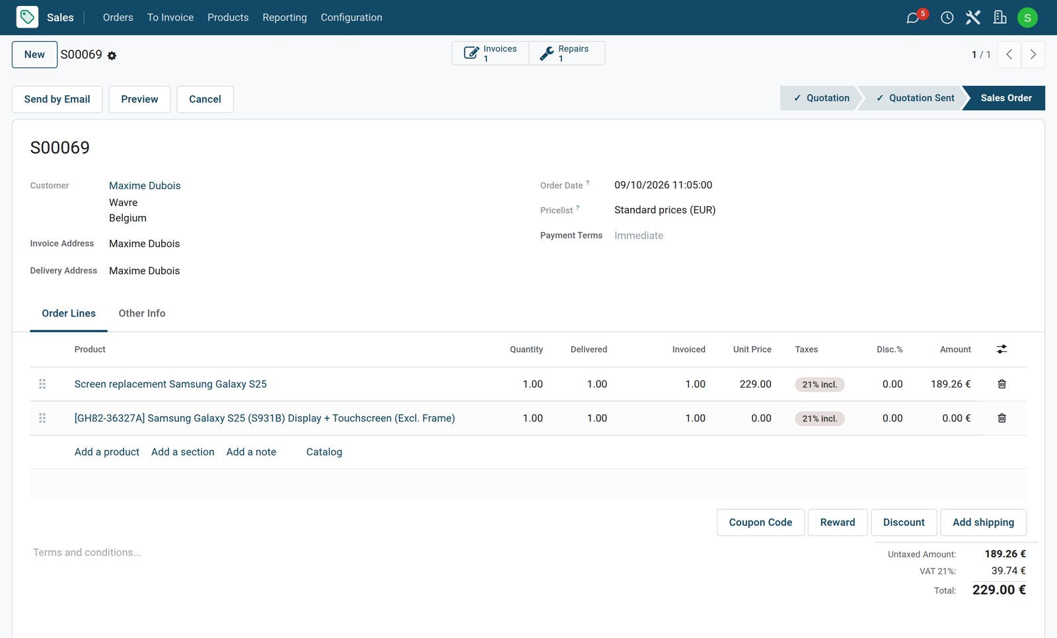This screenshot has height=638, width=1057.
Task: Open the company switcher building icon
Action: click(x=1000, y=17)
